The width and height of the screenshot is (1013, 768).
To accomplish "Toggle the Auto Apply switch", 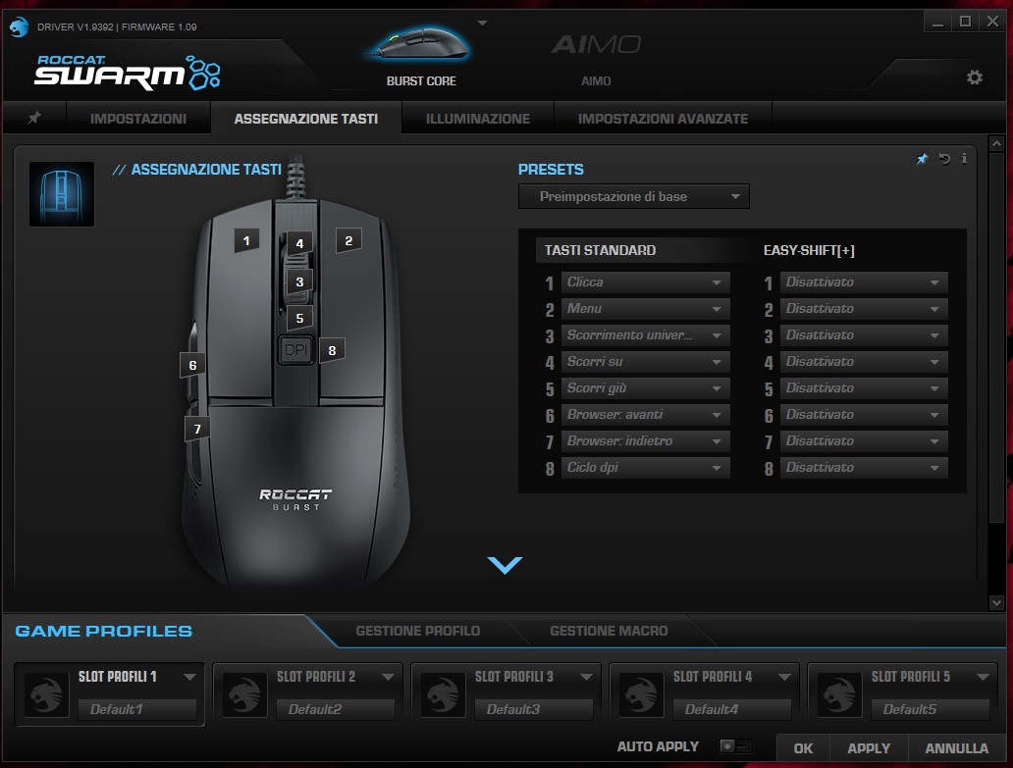I will tap(736, 746).
